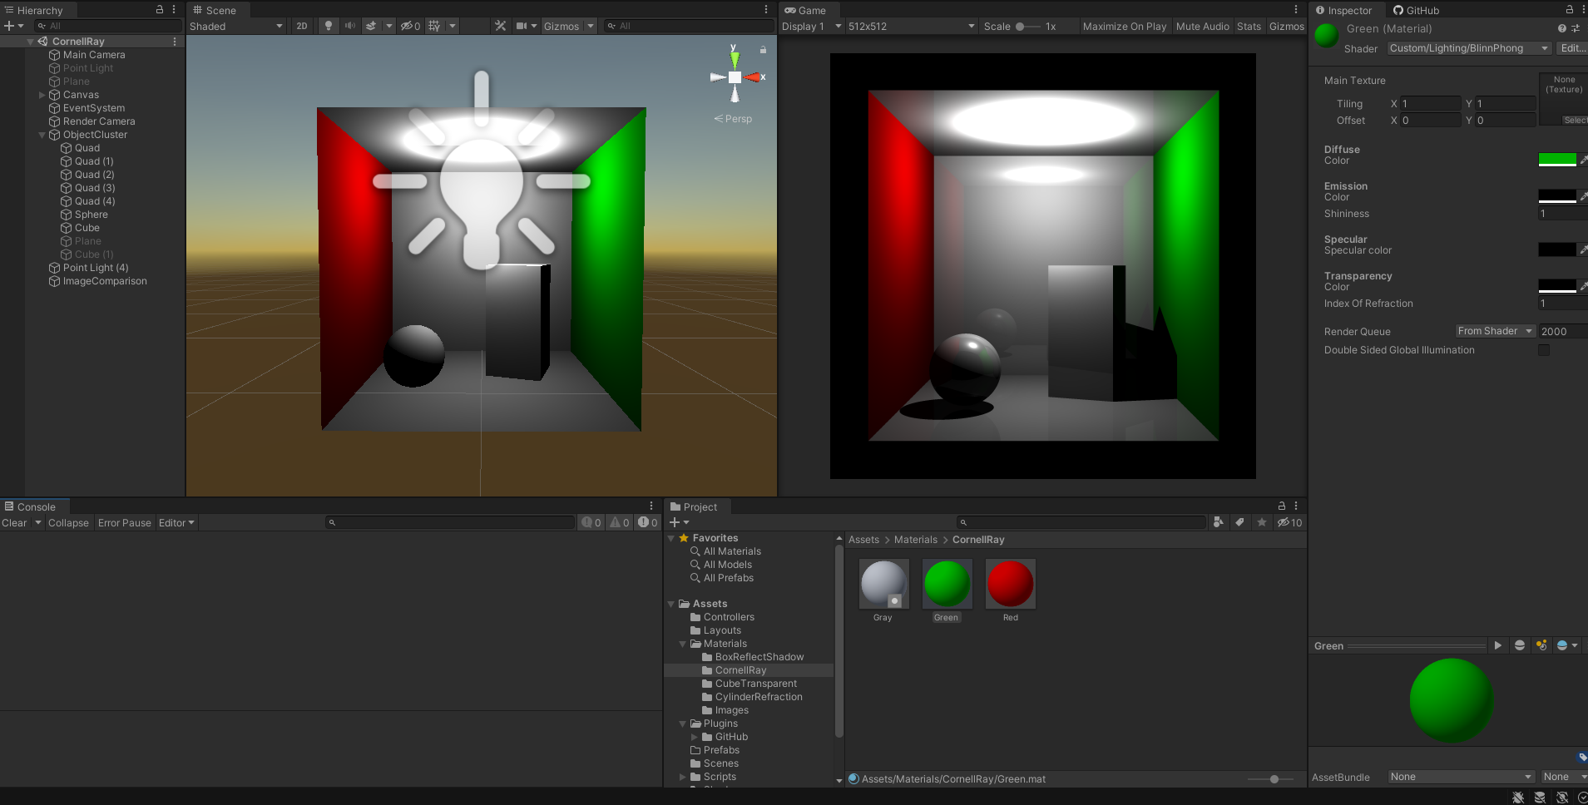
Task: Switch to the GitHub tab in Inspector
Action: click(x=1416, y=10)
